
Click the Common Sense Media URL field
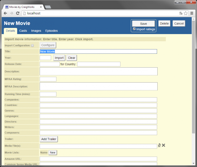click(x=98, y=164)
